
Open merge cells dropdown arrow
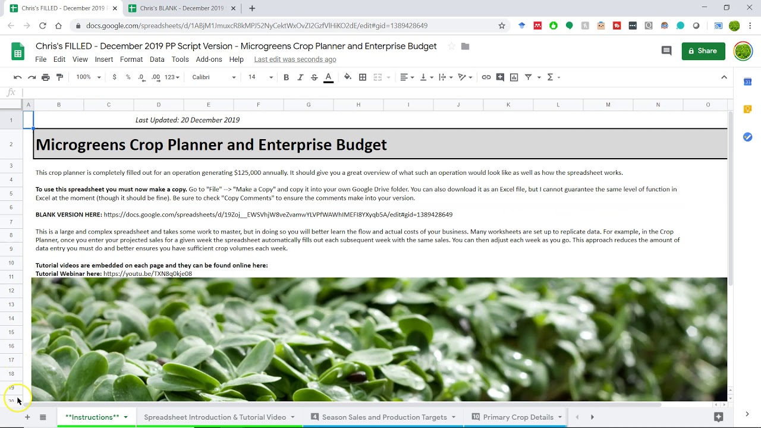click(x=388, y=77)
